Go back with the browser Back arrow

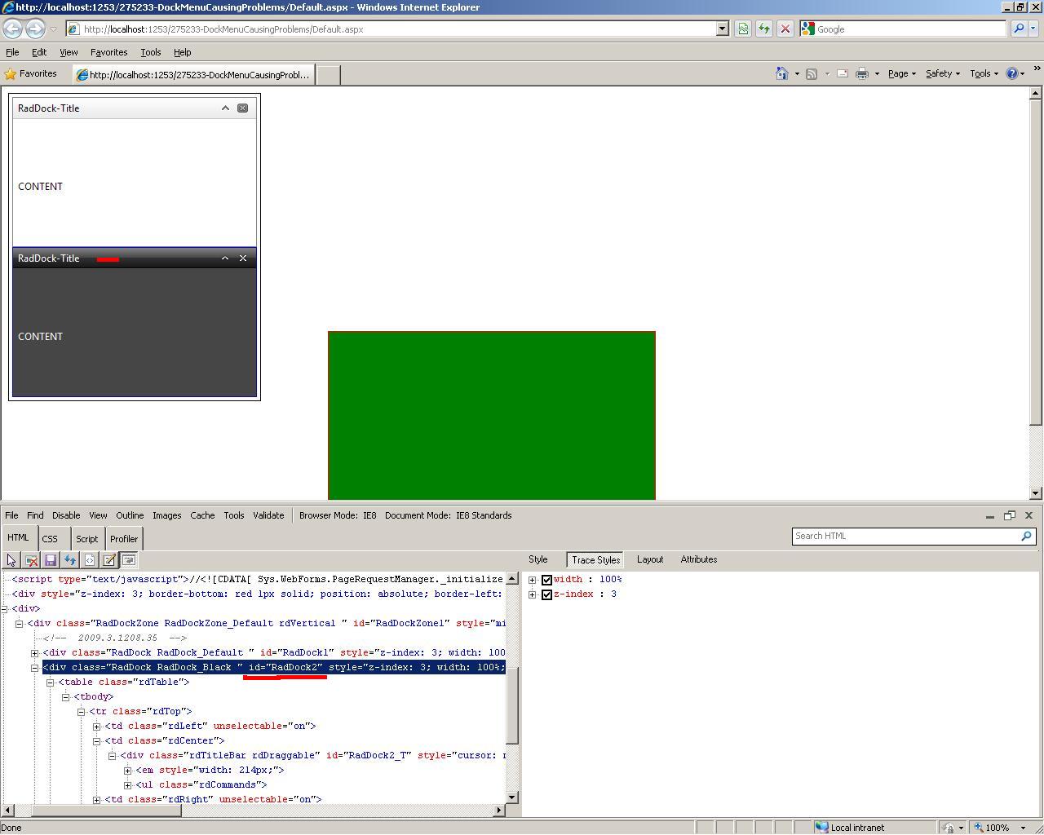click(12, 29)
